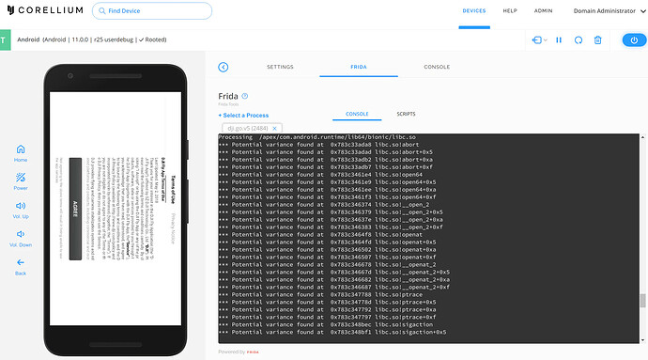Tap the AGREE button on phone screen
The width and height of the screenshot is (648, 360).
[75, 209]
